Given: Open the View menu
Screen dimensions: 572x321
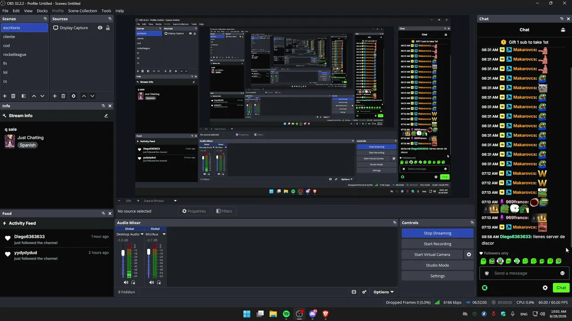Looking at the screenshot, I should [28, 11].
